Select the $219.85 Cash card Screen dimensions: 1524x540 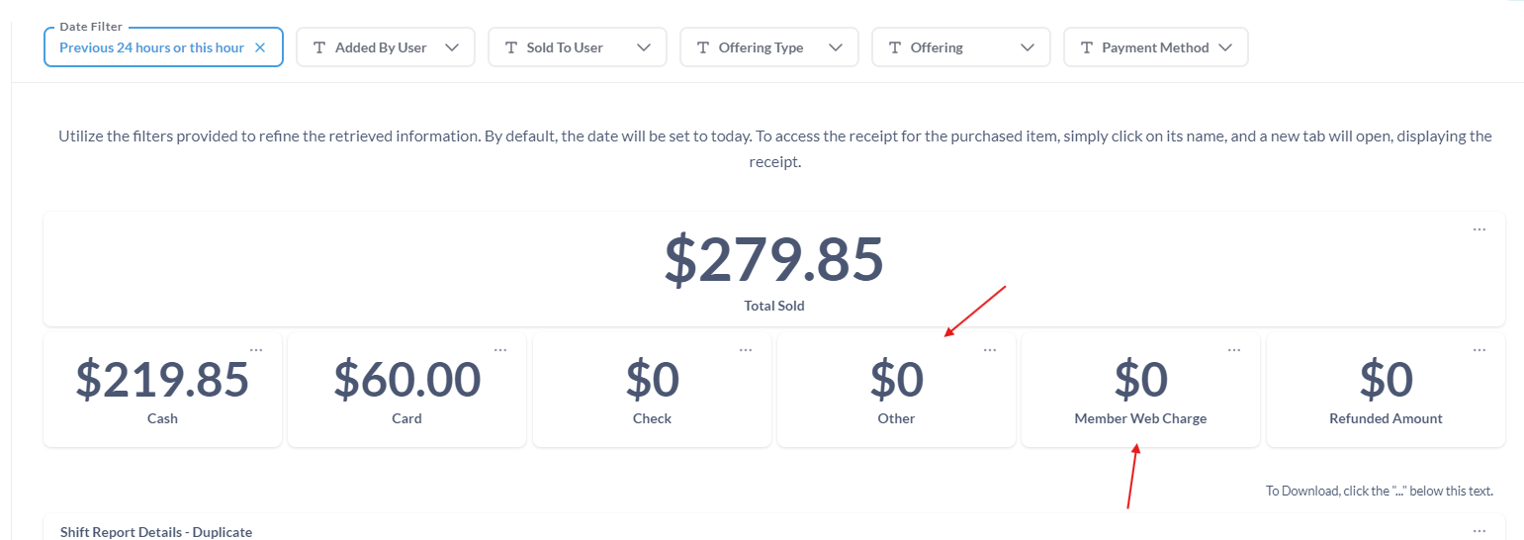click(x=162, y=390)
